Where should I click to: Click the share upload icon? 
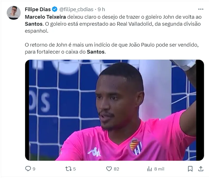click(201, 169)
